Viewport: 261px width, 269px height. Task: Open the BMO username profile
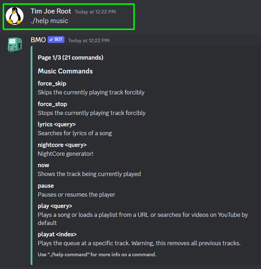point(38,40)
